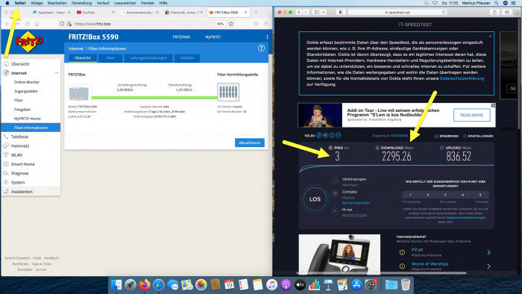Open the World of Warships problems entry
This screenshot has width=522, height=294.
pyautogui.click(x=445, y=266)
